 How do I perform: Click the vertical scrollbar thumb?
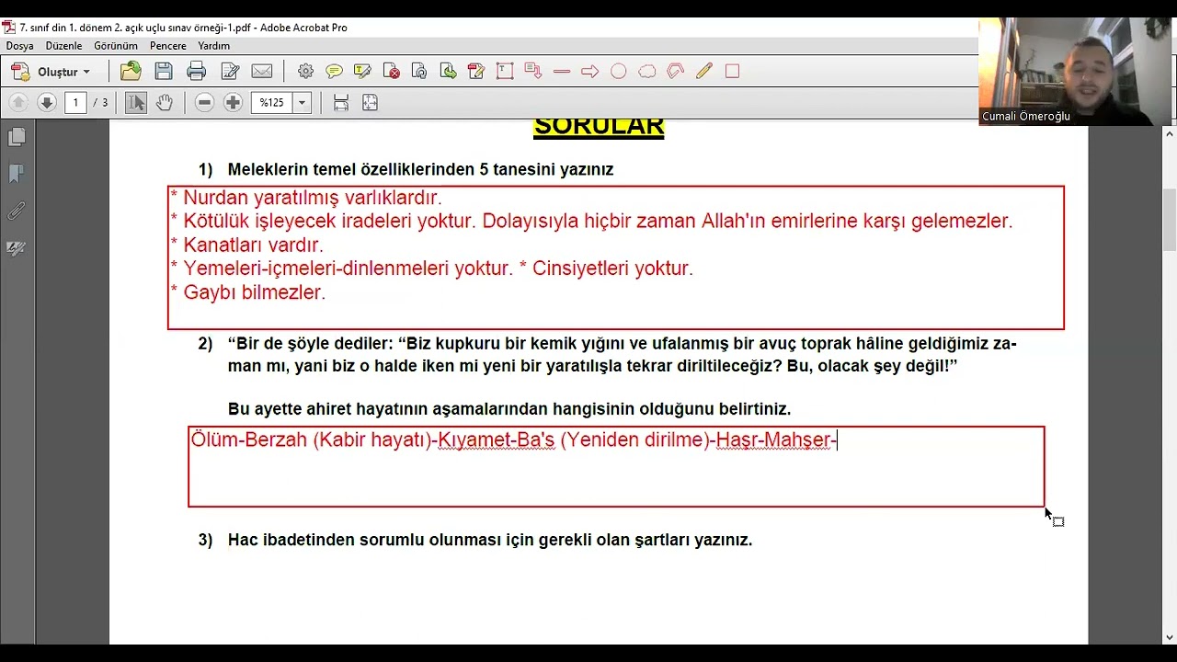tap(1169, 219)
